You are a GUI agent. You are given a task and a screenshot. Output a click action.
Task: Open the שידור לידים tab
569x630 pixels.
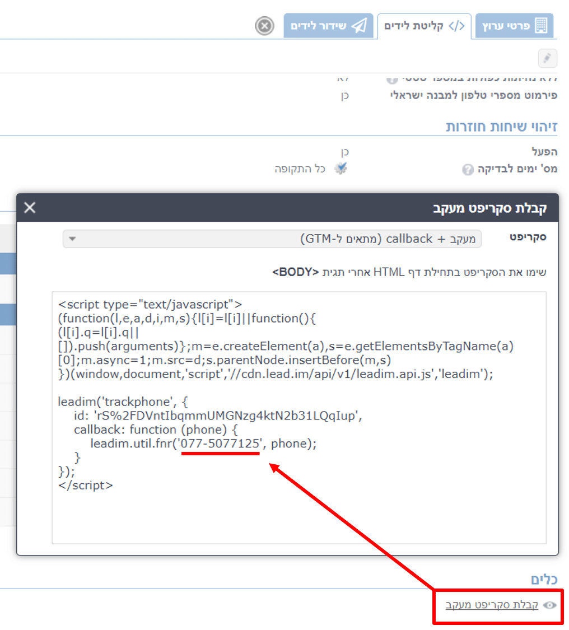[x=328, y=26]
